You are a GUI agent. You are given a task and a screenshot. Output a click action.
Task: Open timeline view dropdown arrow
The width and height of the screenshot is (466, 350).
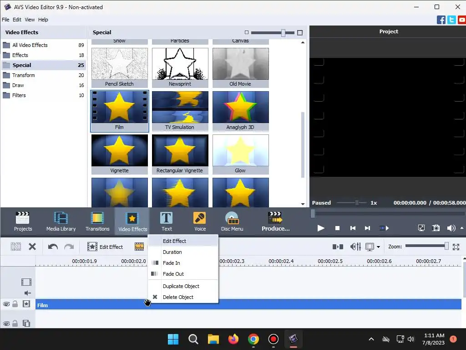[x=378, y=247]
